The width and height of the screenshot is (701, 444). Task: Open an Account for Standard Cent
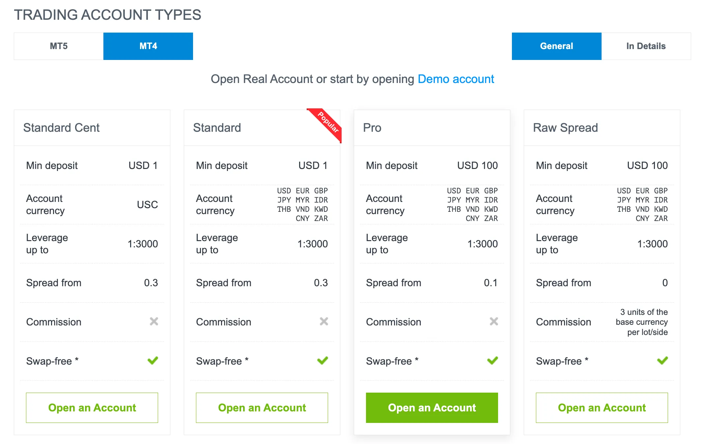coord(92,408)
